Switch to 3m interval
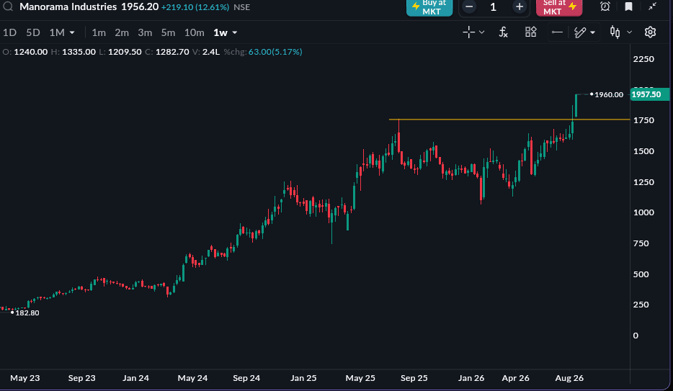The width and height of the screenshot is (673, 391). [x=145, y=32]
